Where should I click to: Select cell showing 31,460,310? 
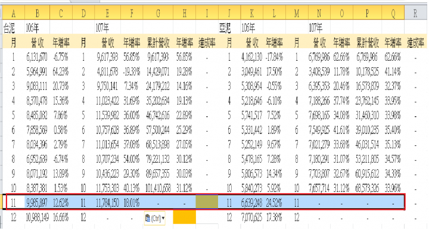coord(367,116)
